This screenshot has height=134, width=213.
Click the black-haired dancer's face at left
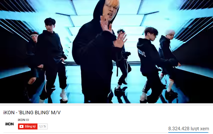pyautogui.click(x=50, y=26)
